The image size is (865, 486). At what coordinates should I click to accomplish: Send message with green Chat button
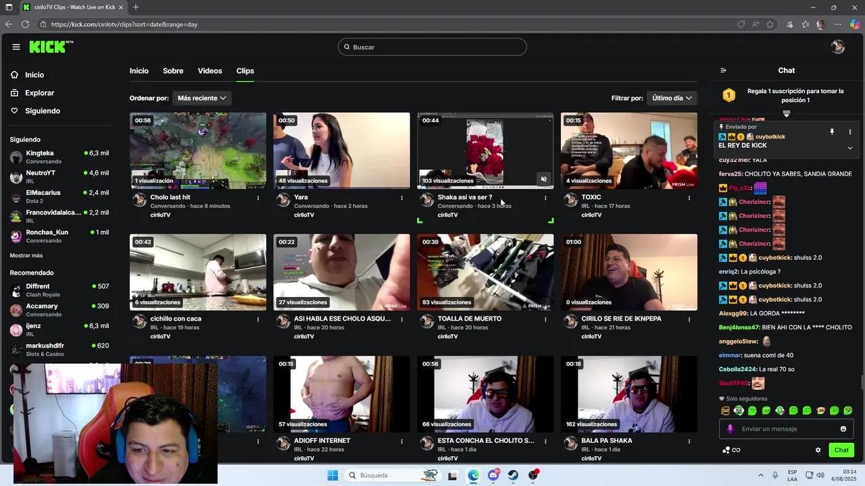tap(841, 450)
